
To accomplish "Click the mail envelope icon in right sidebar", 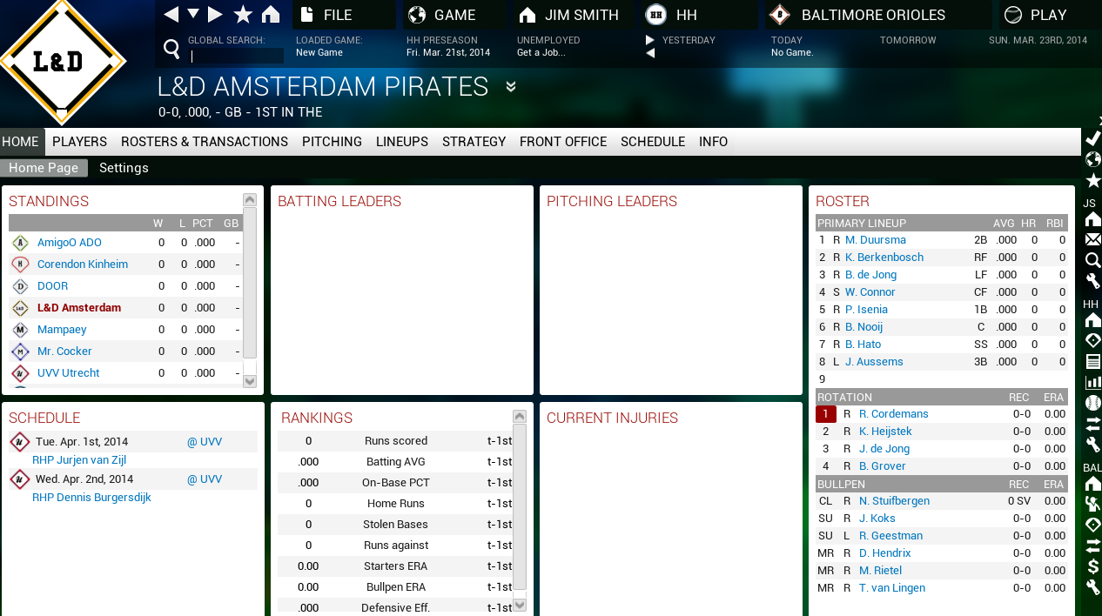I will click(x=1093, y=239).
